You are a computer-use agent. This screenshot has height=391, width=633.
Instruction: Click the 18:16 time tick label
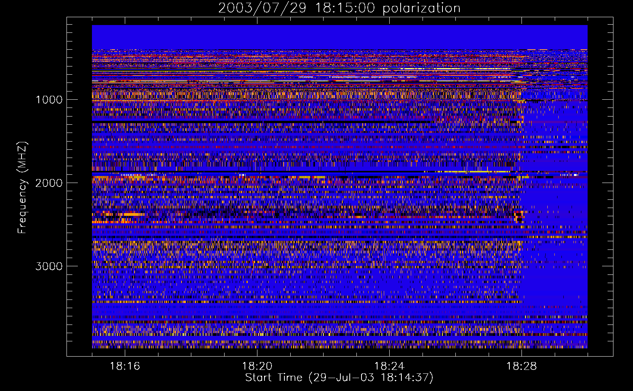coord(125,366)
